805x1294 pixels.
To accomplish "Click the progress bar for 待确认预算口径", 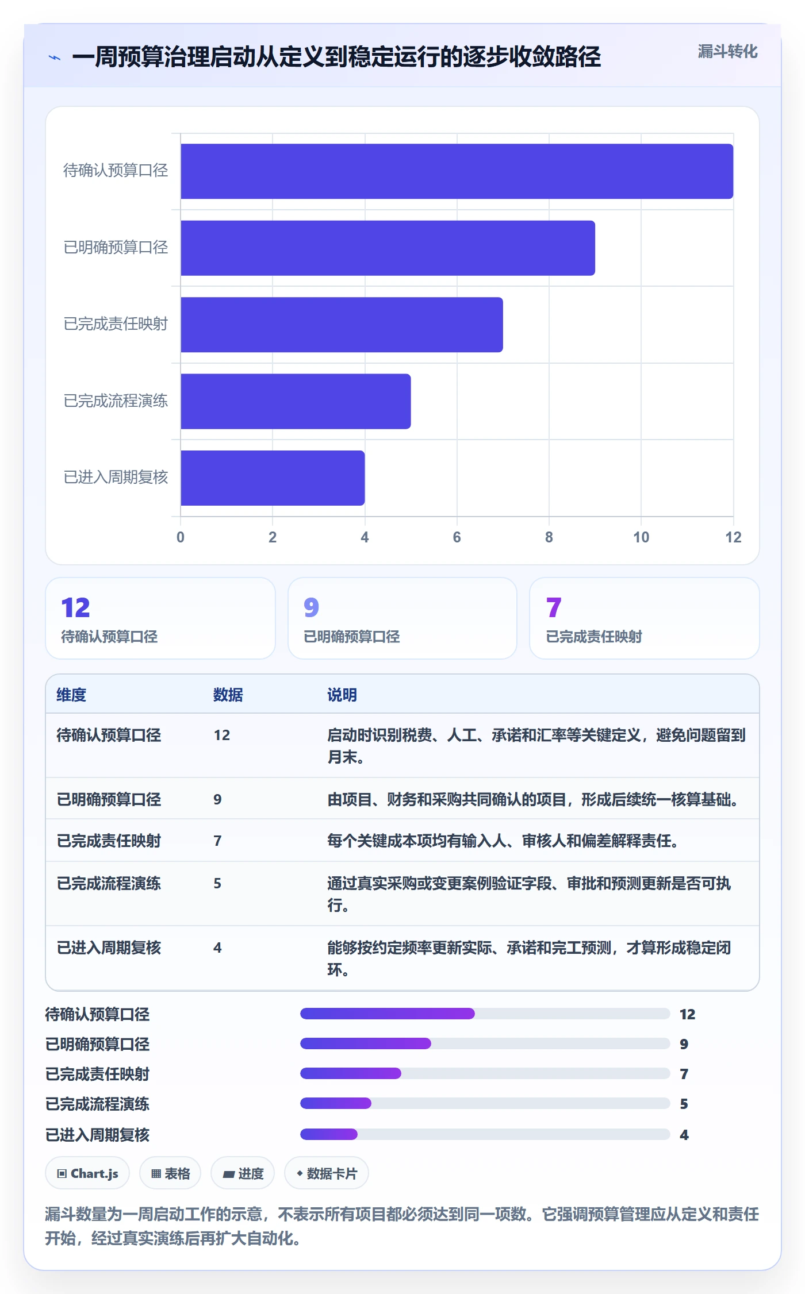I will pyautogui.click(x=485, y=1014).
